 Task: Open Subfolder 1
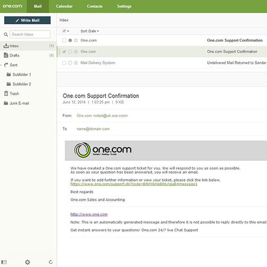pyautogui.click(x=22, y=75)
